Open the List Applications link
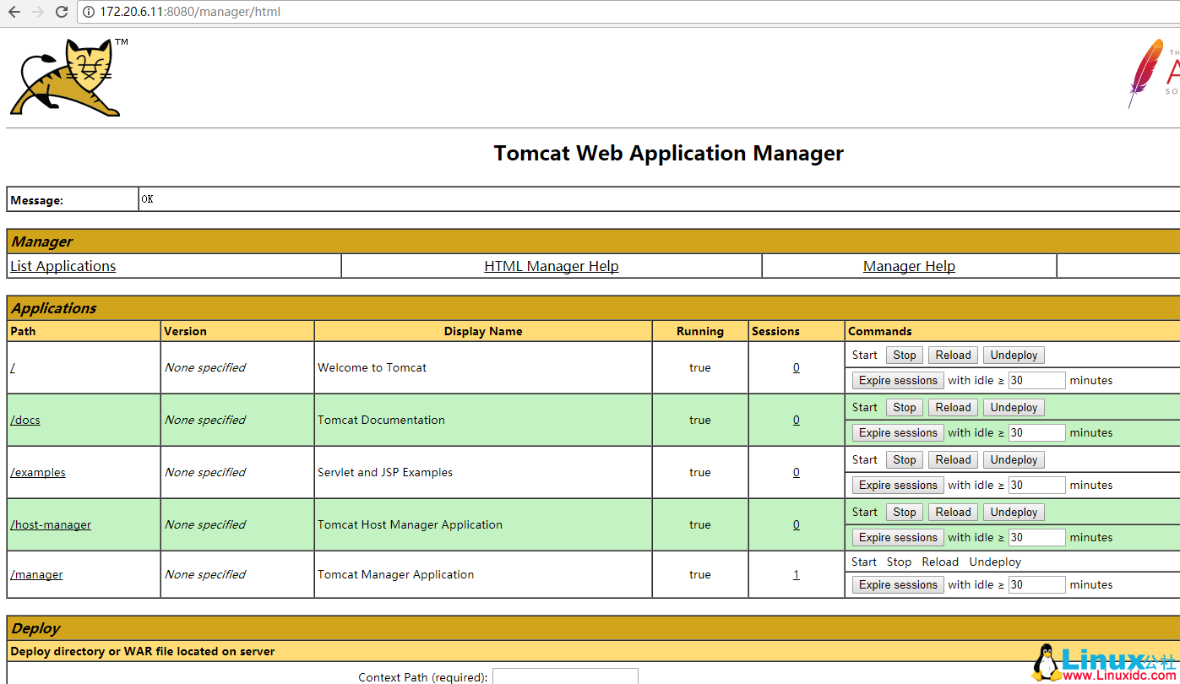 click(x=63, y=266)
